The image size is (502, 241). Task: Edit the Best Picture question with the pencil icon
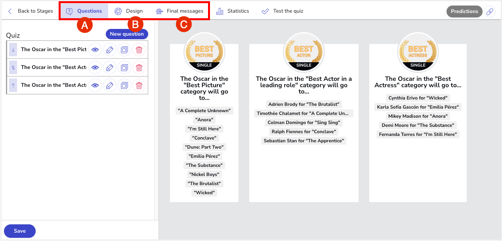tap(110, 50)
